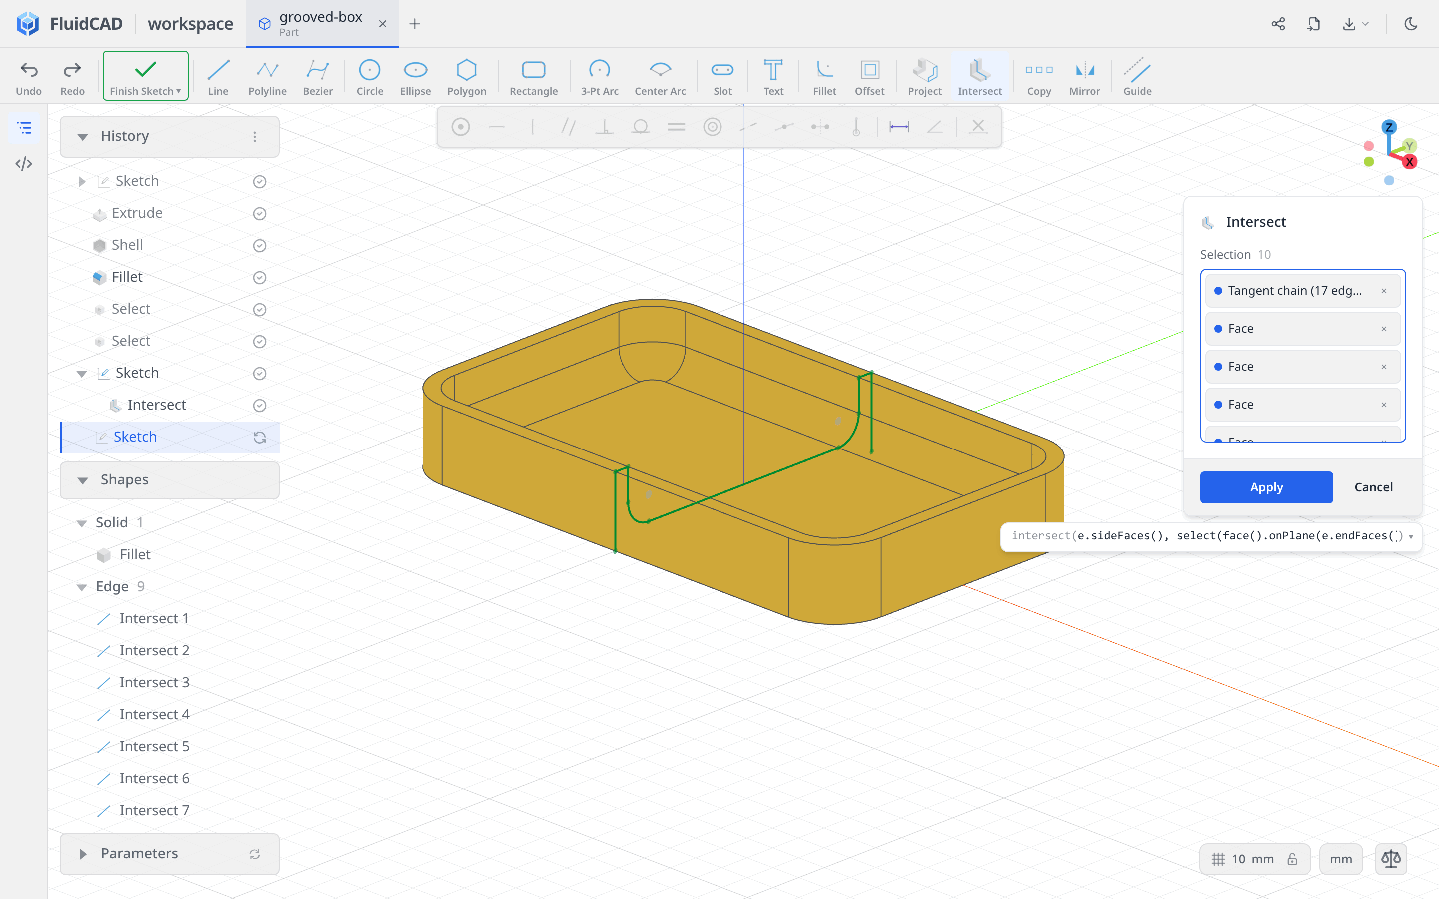
Task: Open the share icon in header
Action: tap(1278, 24)
